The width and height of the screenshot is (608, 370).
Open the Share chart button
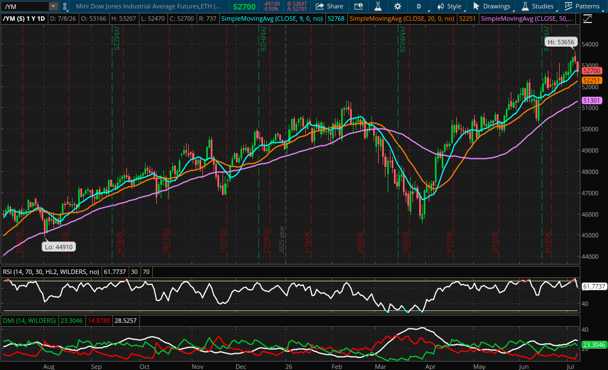(x=329, y=6)
